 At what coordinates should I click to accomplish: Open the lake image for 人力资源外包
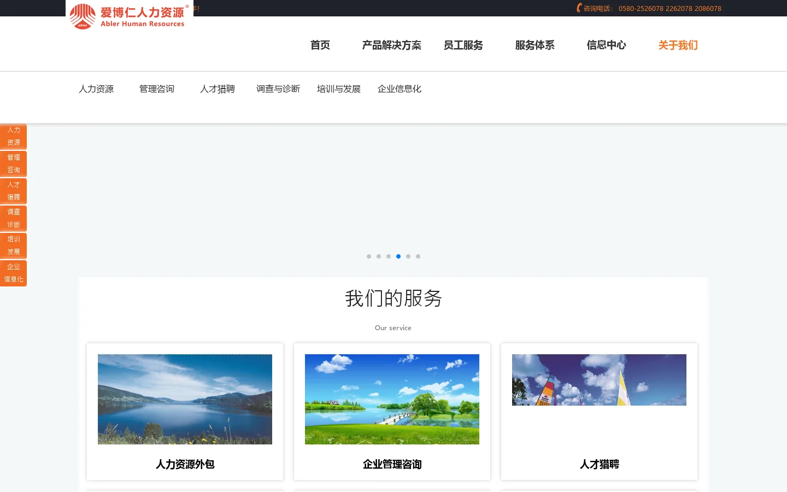click(x=185, y=399)
